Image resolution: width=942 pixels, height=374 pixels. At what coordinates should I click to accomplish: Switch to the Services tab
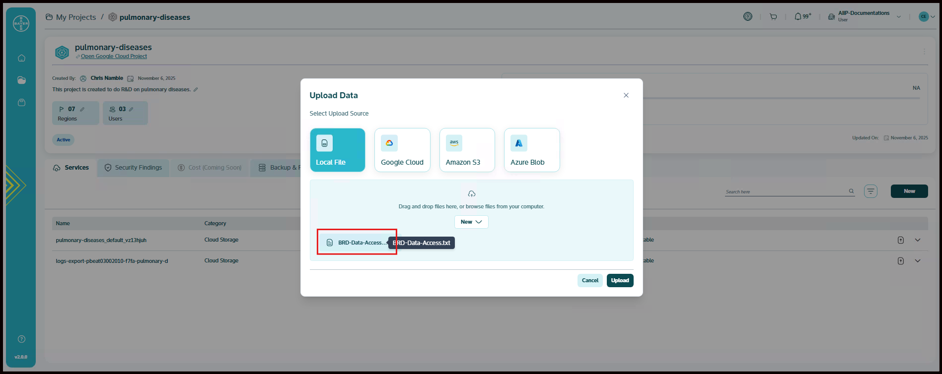coord(71,168)
